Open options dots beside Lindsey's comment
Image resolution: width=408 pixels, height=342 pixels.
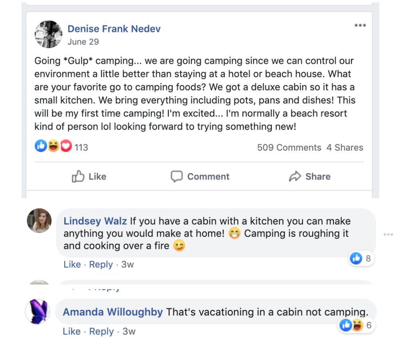388,235
